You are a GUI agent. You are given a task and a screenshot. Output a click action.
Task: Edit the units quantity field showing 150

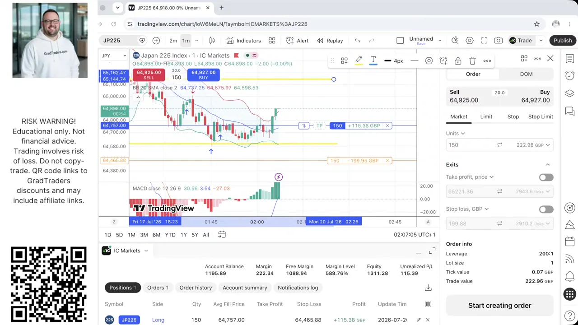tap(469, 145)
